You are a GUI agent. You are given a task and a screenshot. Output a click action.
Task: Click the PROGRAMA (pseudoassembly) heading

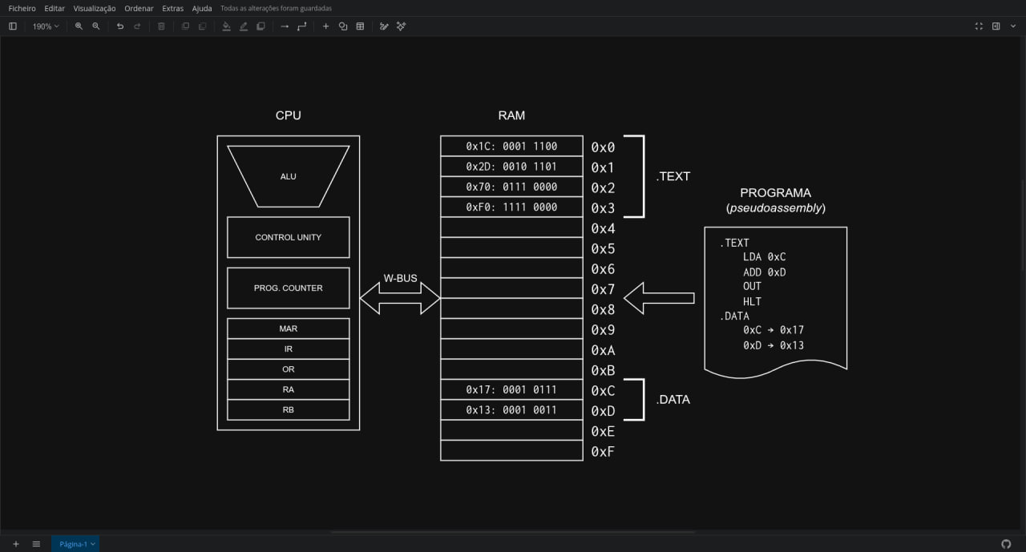click(x=775, y=200)
